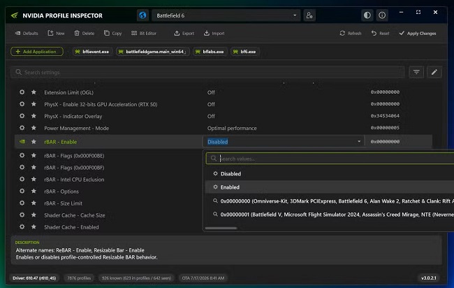
Task: Open the info about icon
Action: click(382, 15)
